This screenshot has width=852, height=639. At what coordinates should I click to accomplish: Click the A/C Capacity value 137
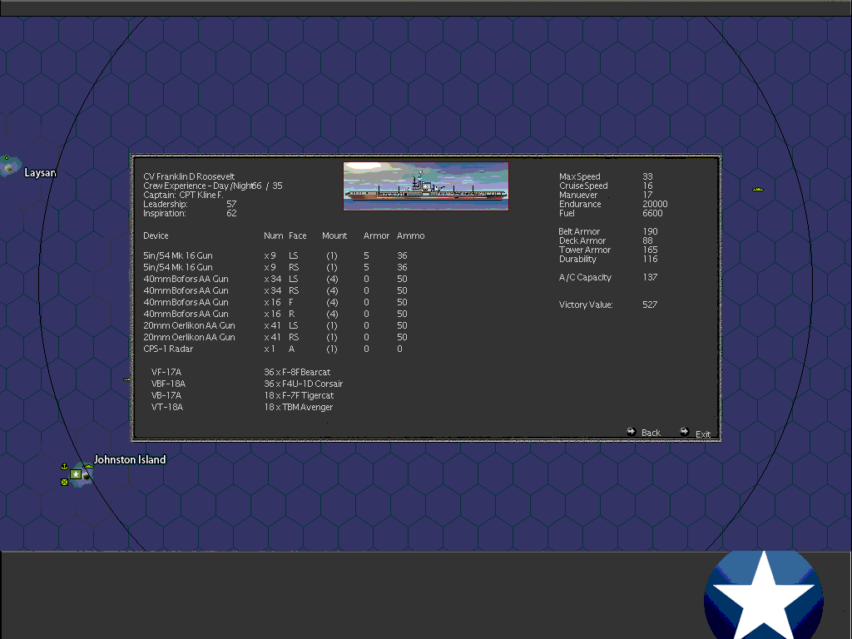click(x=650, y=277)
